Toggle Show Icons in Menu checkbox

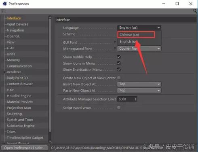click(119, 63)
